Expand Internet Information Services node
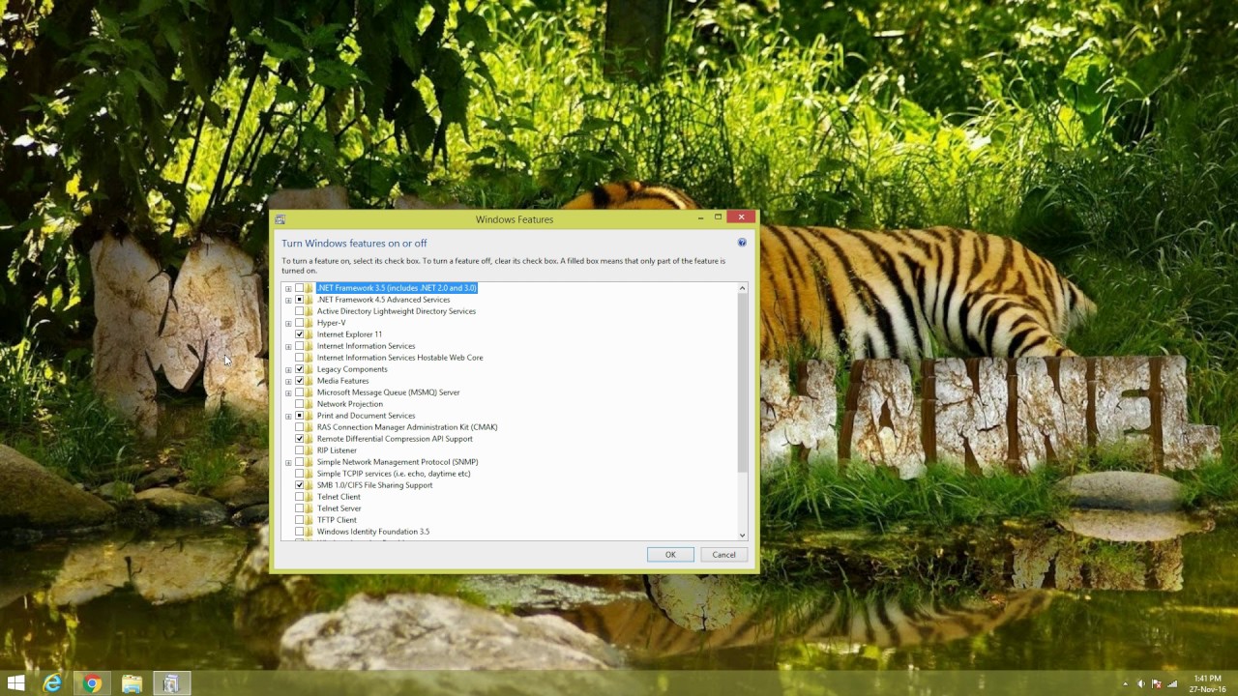Screen dimensions: 1238x696 pos(288,346)
